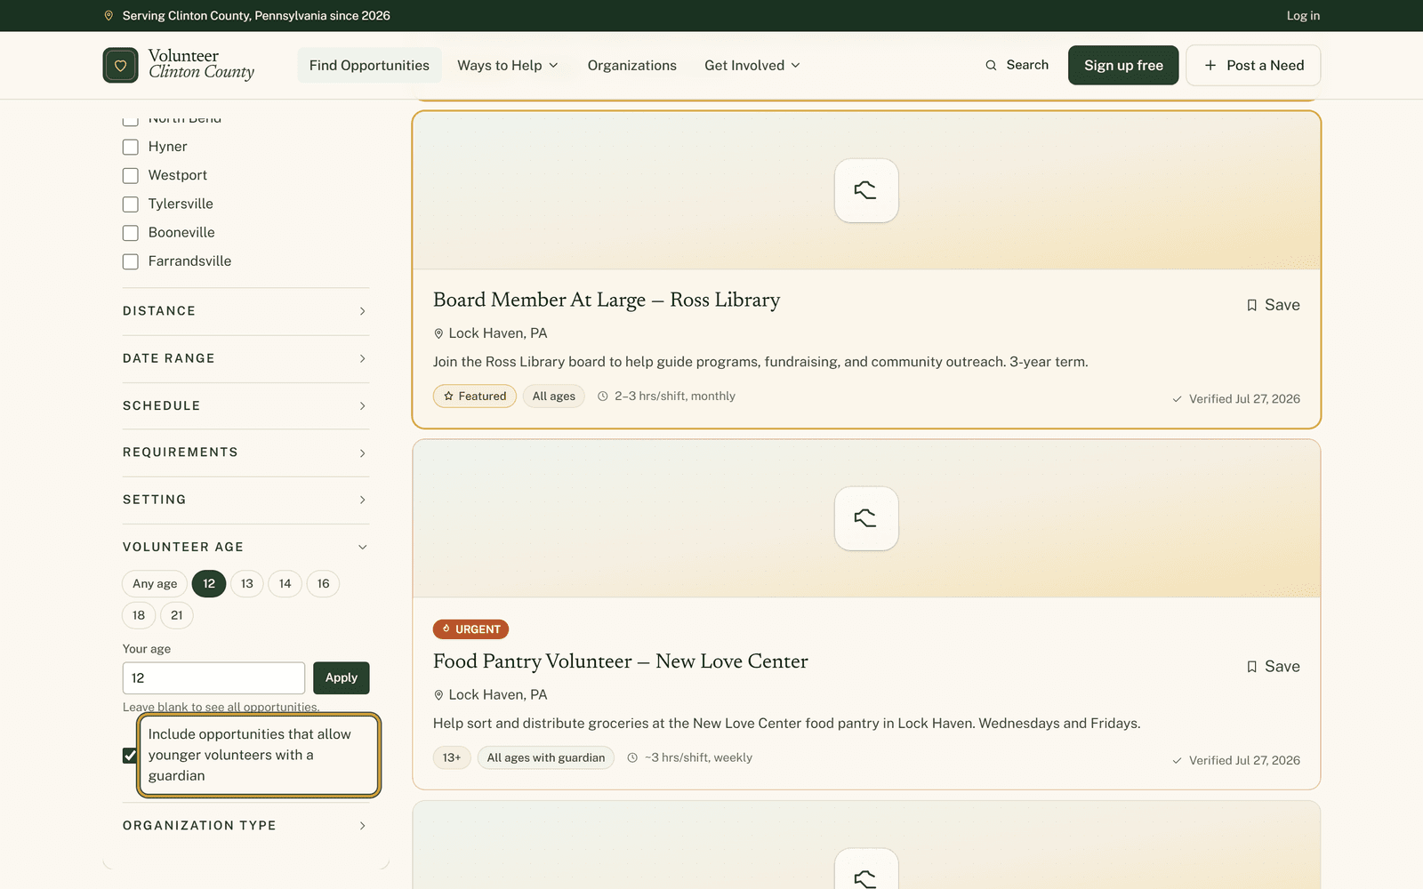Click the plus icon on Post a Need

[1210, 65]
